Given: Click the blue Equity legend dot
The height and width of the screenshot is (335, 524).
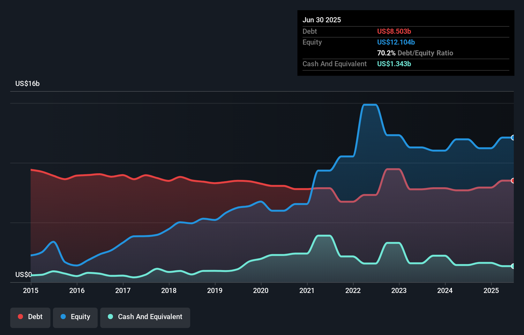Looking at the screenshot, I should 64,317.
